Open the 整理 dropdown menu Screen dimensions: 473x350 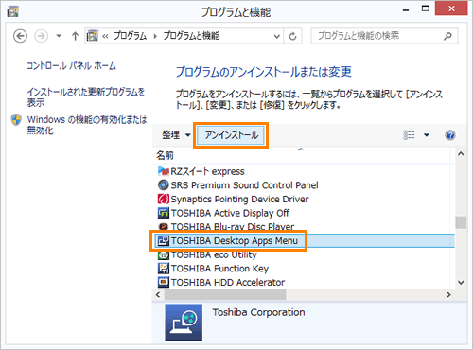(176, 135)
